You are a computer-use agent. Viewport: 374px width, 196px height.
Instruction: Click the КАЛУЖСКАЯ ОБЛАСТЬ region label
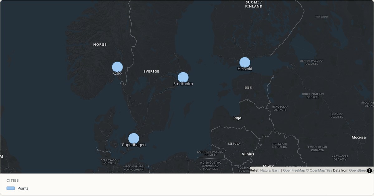coord(340,158)
